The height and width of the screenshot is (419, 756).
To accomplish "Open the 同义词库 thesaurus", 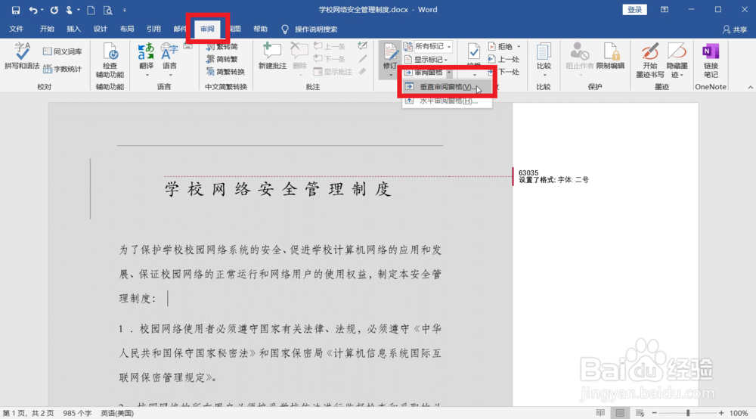I will tap(62, 51).
